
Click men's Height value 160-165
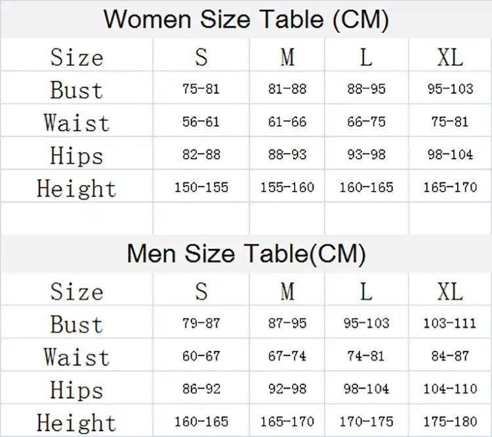pyautogui.click(x=201, y=422)
